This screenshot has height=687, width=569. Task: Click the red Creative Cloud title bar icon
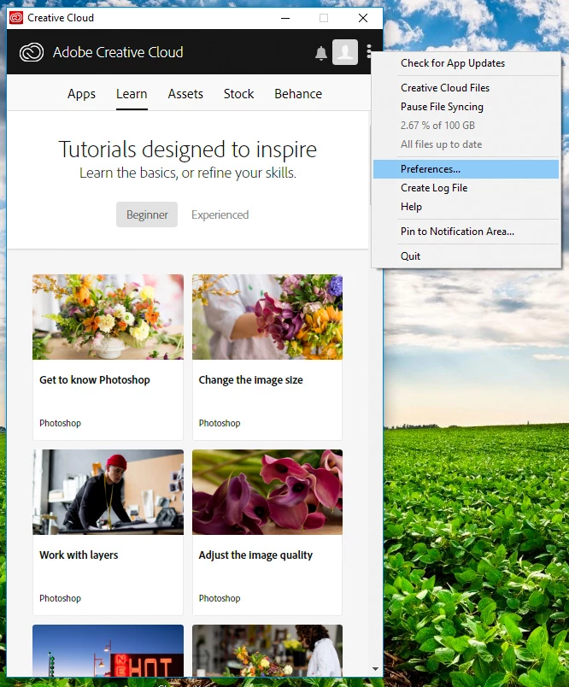[x=16, y=18]
